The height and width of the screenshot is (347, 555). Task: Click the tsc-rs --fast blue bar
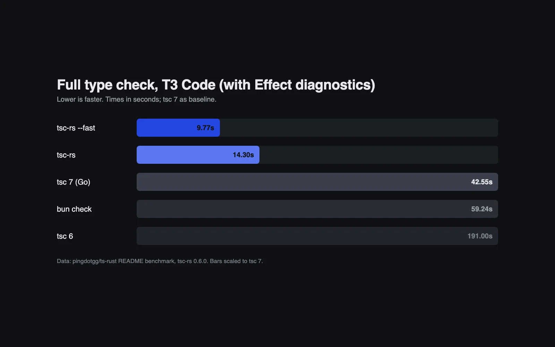click(x=178, y=128)
